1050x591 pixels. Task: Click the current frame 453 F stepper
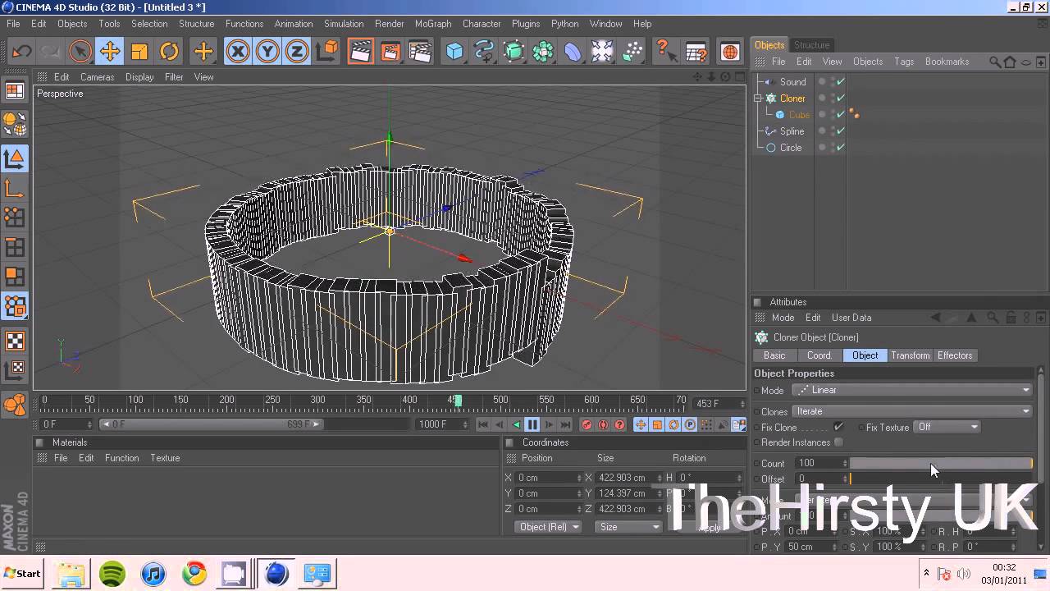[742, 404]
